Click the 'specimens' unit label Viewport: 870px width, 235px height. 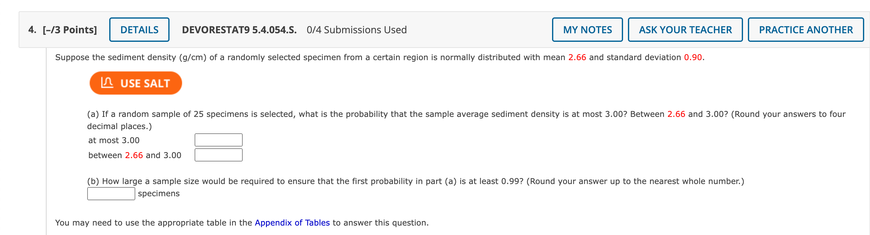tap(159, 193)
